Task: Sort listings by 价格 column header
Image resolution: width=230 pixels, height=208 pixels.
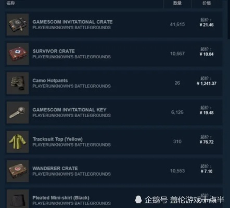Action: click(x=207, y=3)
